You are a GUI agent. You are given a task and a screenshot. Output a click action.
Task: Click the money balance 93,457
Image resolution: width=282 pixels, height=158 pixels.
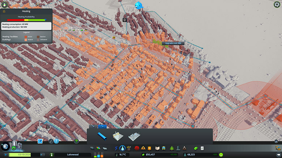[150, 155]
